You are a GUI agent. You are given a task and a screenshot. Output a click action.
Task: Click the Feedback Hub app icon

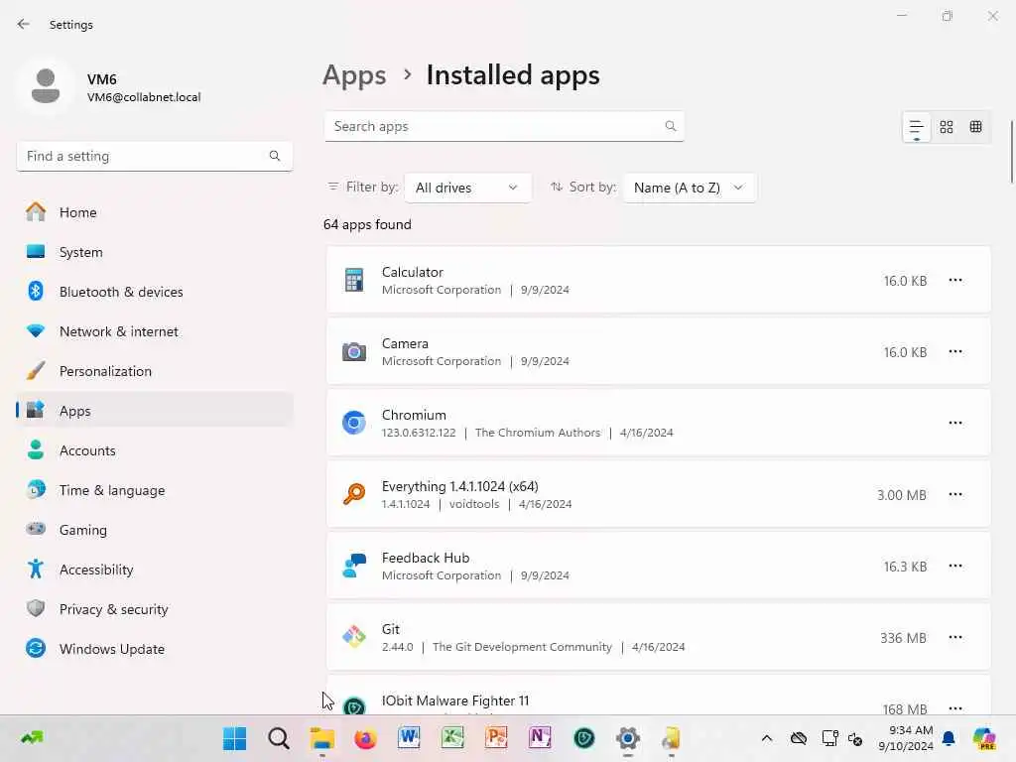[354, 567]
